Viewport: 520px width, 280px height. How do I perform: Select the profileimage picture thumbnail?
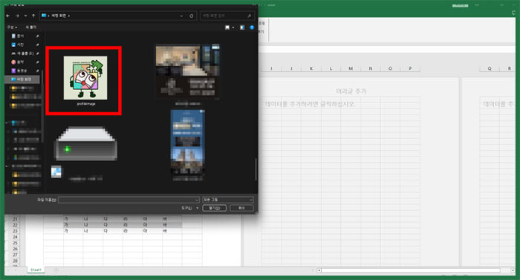pyautogui.click(x=85, y=78)
